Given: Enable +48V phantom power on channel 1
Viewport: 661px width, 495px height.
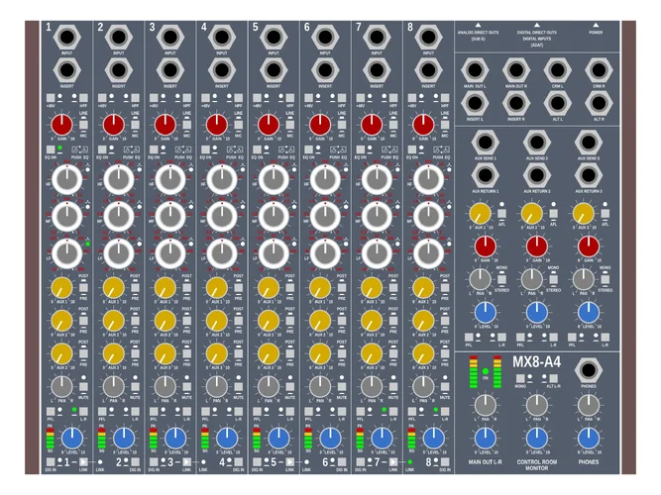Looking at the screenshot, I should [49, 96].
